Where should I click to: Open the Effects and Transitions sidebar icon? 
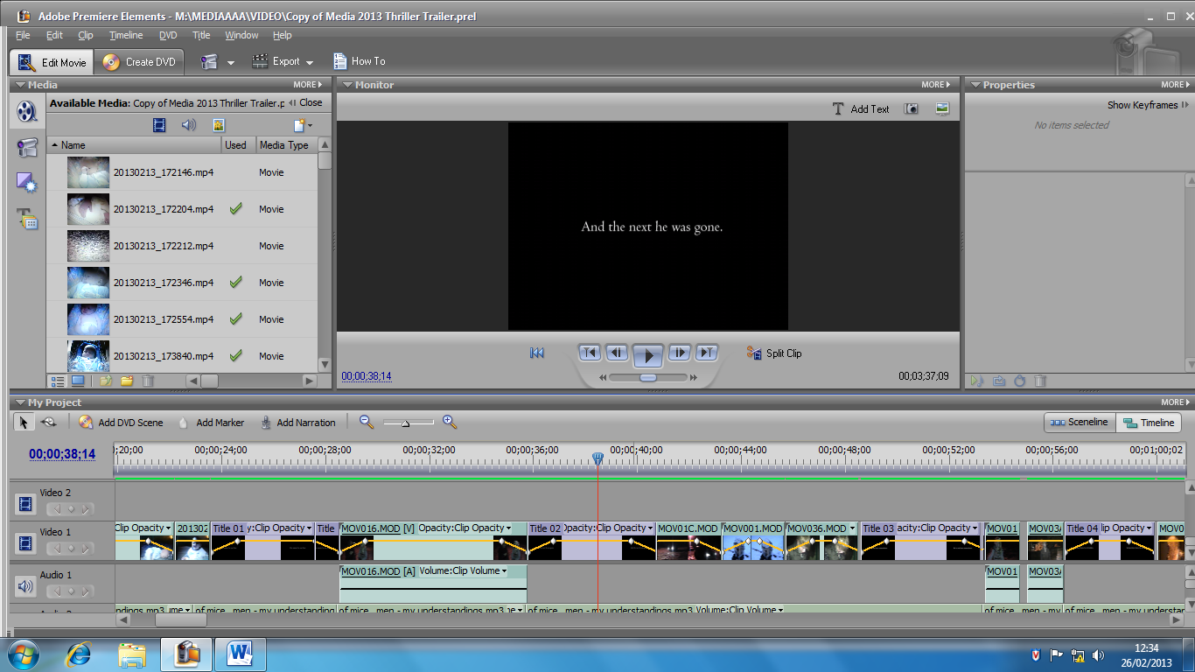coord(27,183)
